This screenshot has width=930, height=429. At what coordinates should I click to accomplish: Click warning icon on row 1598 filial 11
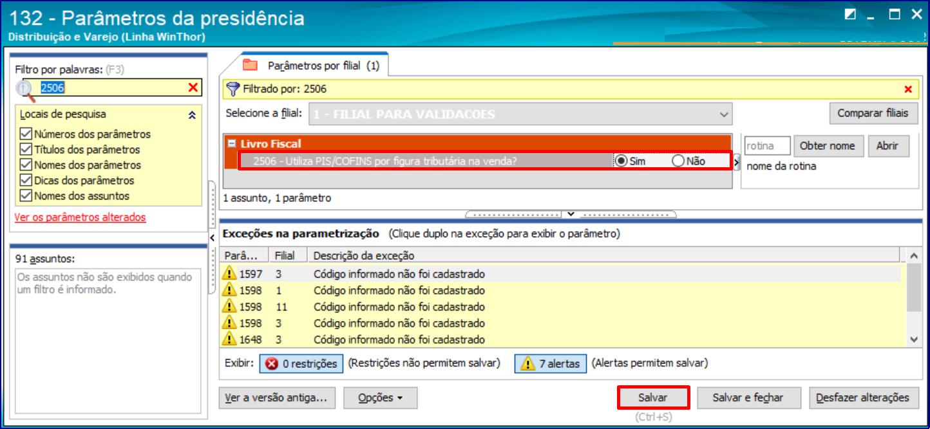click(x=229, y=306)
